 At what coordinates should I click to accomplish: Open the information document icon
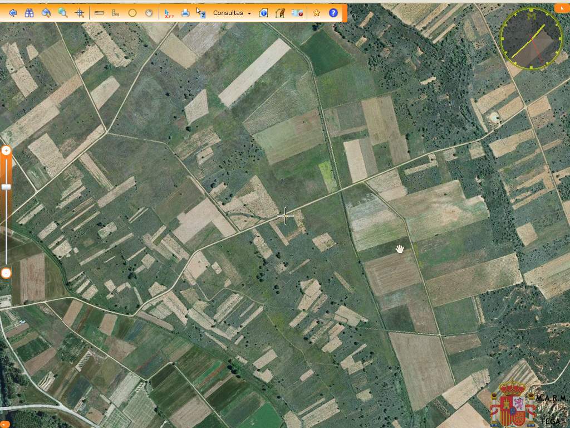[264, 13]
